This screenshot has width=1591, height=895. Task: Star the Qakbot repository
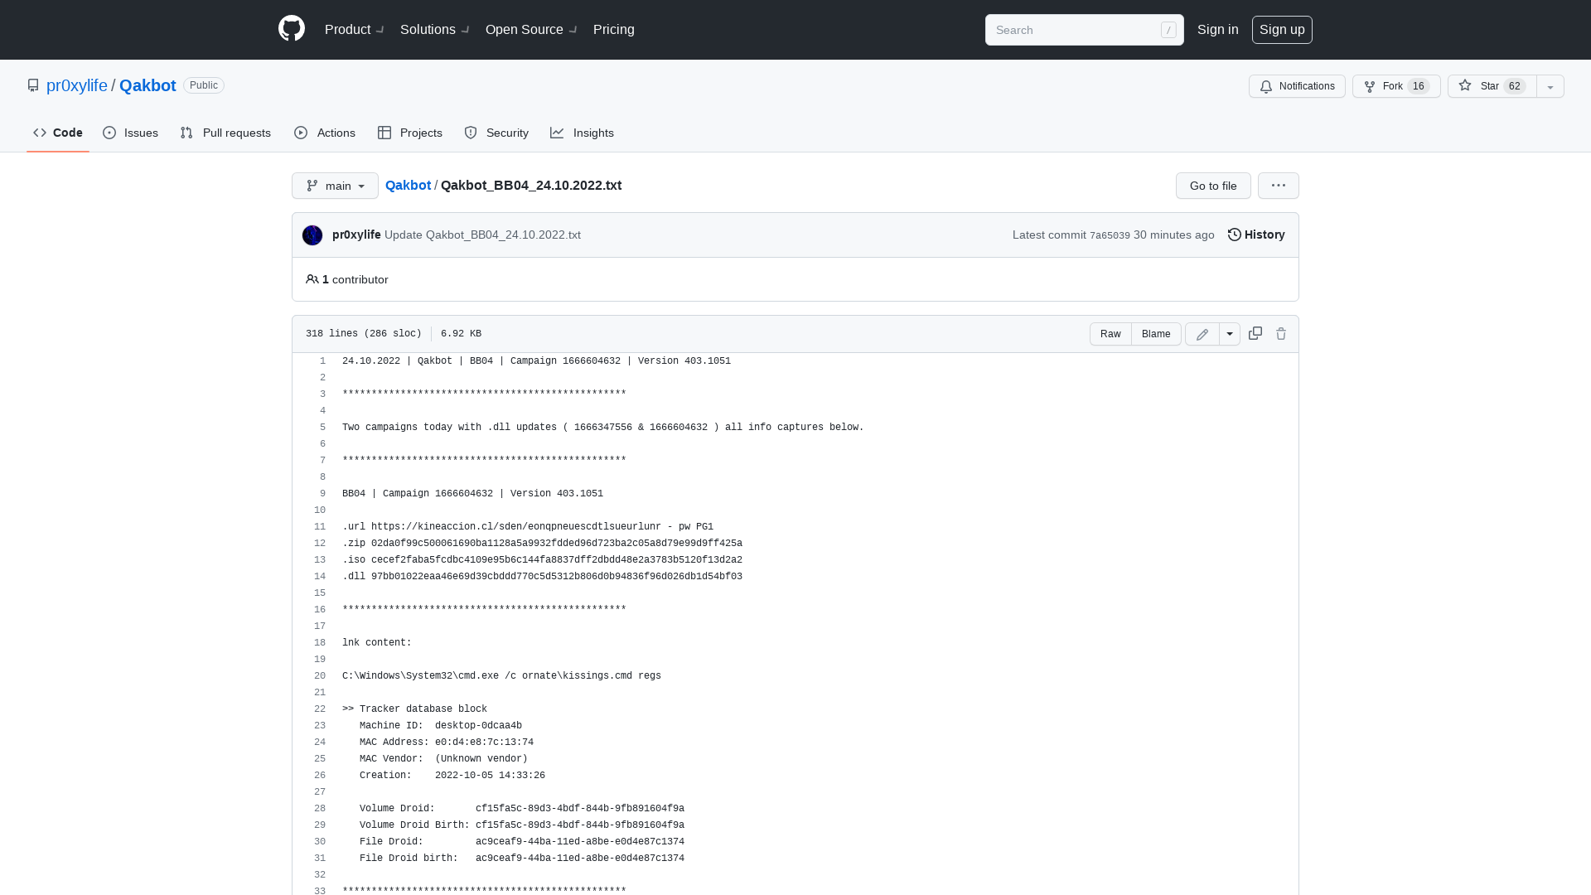(1486, 86)
